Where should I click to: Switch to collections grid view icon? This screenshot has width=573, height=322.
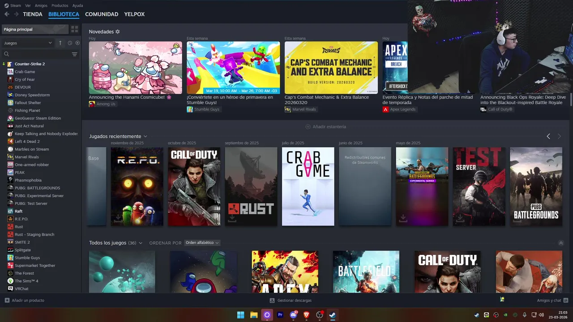pyautogui.click(x=74, y=29)
